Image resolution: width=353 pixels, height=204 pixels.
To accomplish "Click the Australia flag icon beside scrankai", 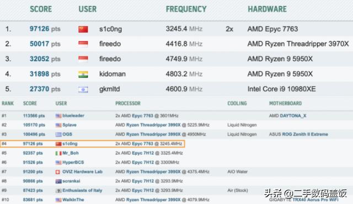I will click(x=58, y=181).
